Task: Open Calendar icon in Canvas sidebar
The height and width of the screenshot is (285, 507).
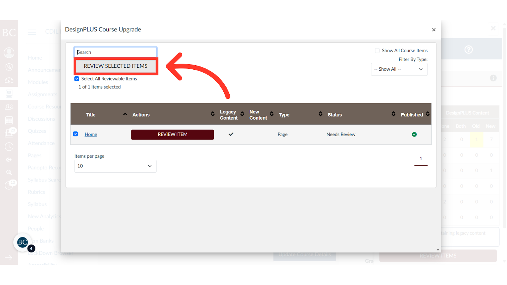Action: pyautogui.click(x=9, y=120)
